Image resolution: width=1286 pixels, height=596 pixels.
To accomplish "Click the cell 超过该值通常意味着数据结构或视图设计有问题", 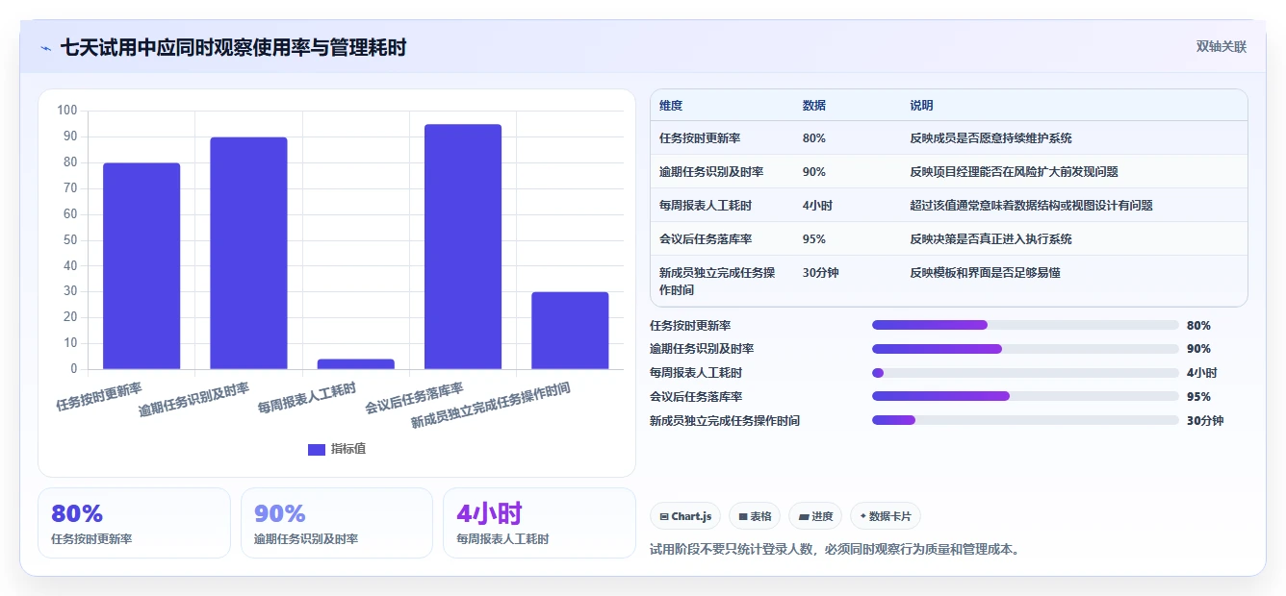I will tap(1031, 206).
